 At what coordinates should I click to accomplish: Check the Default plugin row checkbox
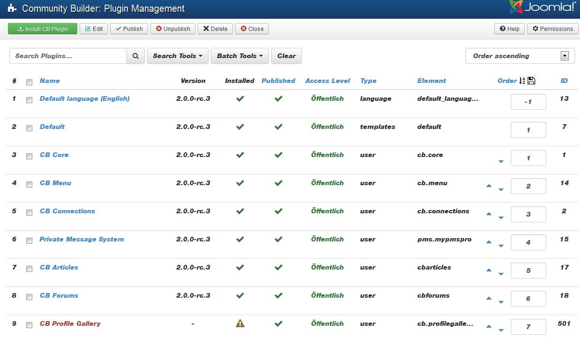point(29,128)
